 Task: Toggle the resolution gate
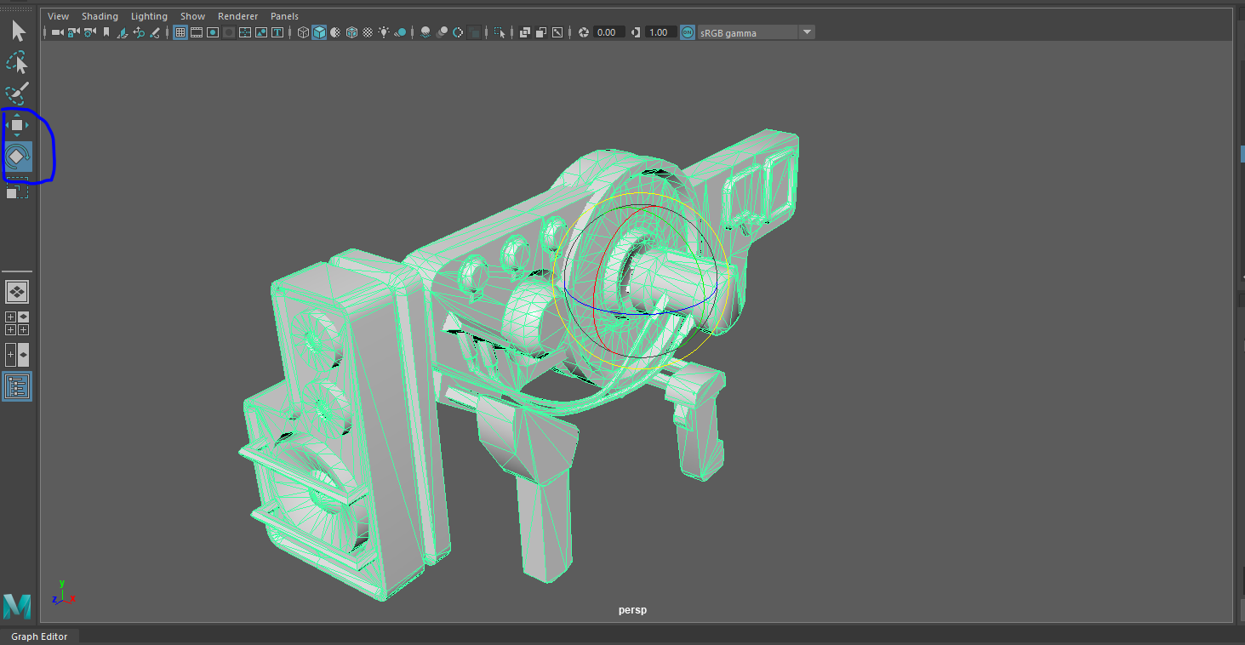coord(213,32)
